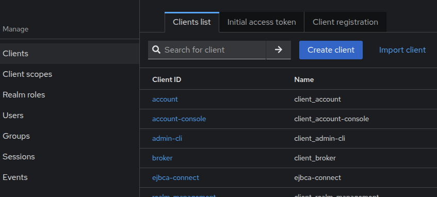
Task: Select the client_account-console name cell
Action: point(331,119)
